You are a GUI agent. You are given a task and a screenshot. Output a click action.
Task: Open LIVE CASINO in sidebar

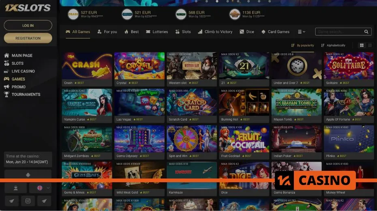tap(19, 71)
